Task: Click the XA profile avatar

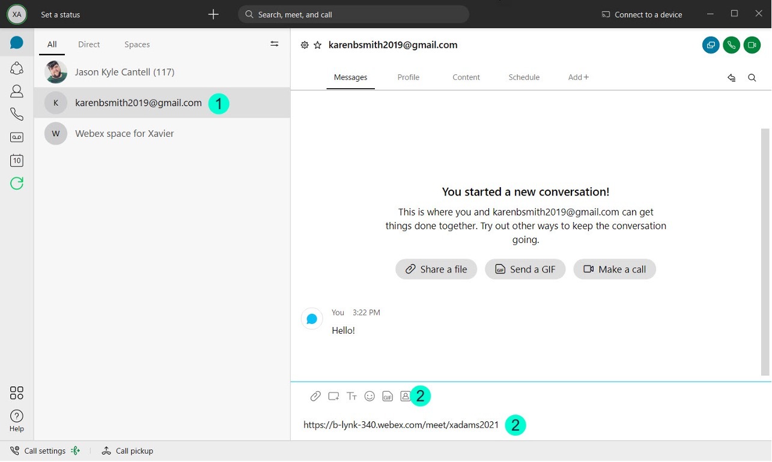Action: (x=17, y=14)
